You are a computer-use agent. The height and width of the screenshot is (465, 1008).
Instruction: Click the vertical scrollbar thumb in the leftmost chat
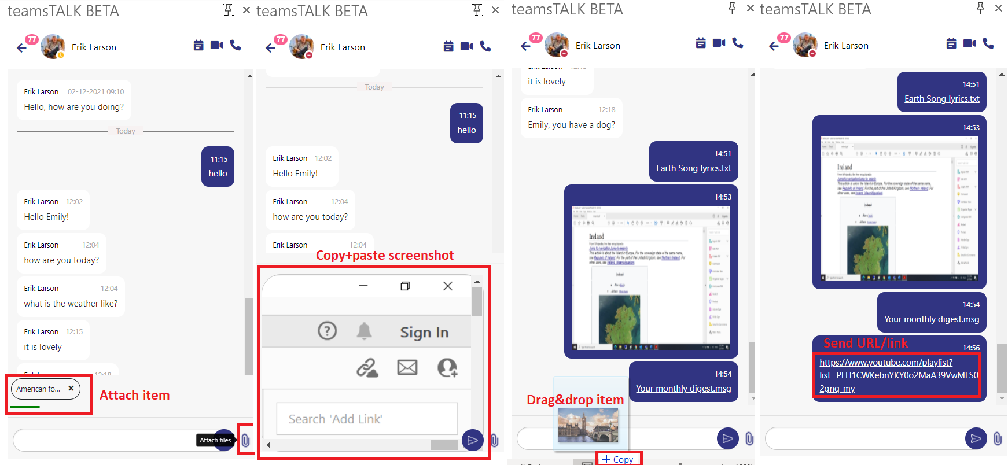click(x=249, y=335)
